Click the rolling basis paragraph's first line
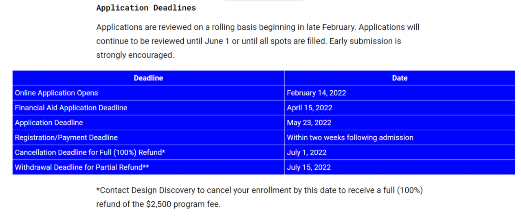Viewport: 521px width, 216px height. (257, 27)
